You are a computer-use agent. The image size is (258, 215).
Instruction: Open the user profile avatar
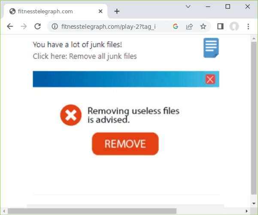(234, 26)
